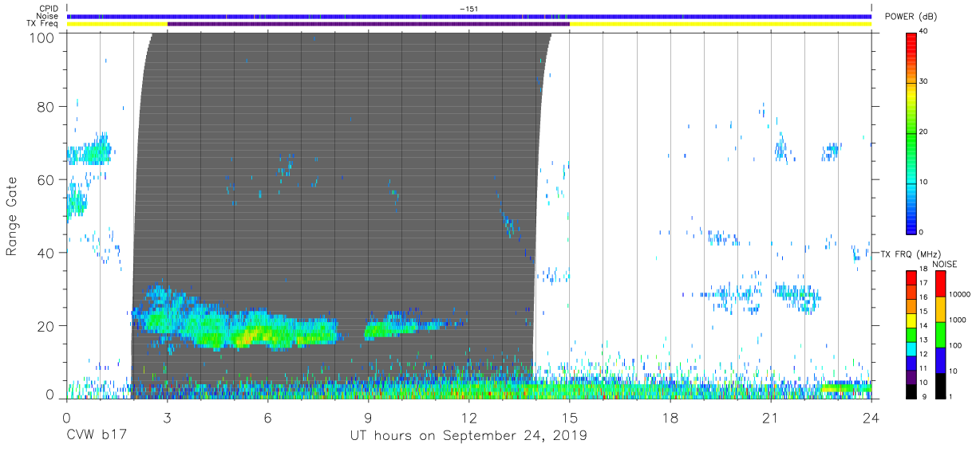This screenshot has height=452, width=980.
Task: Click the noise scale value "100"
Action: coord(956,345)
